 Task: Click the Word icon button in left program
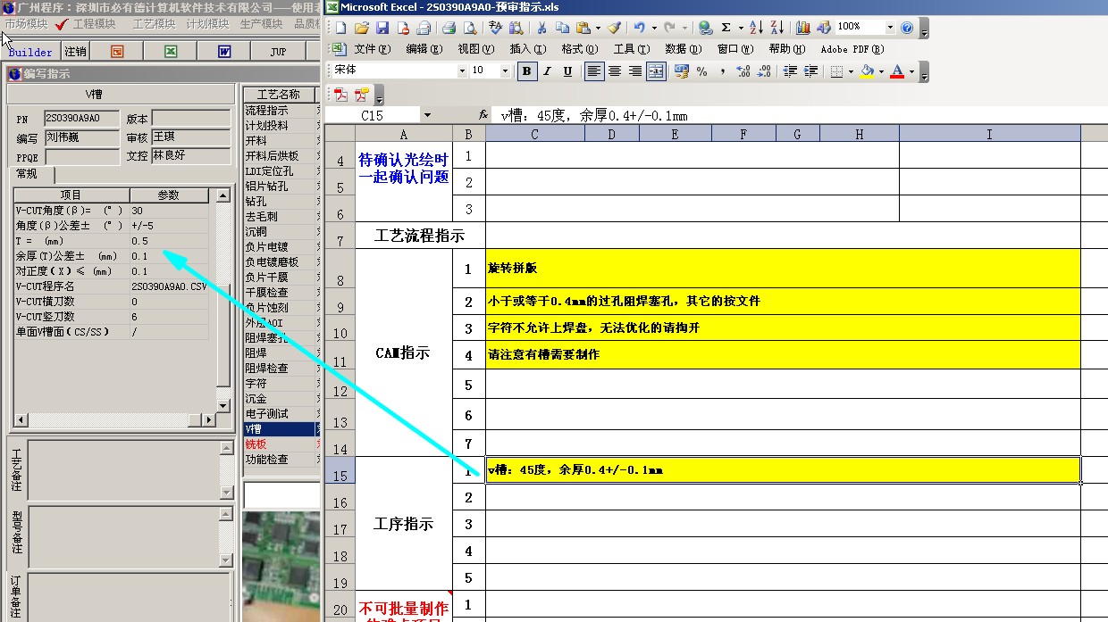point(224,52)
